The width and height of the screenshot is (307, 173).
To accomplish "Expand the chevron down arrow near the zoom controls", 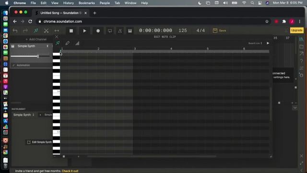I will (295, 108).
